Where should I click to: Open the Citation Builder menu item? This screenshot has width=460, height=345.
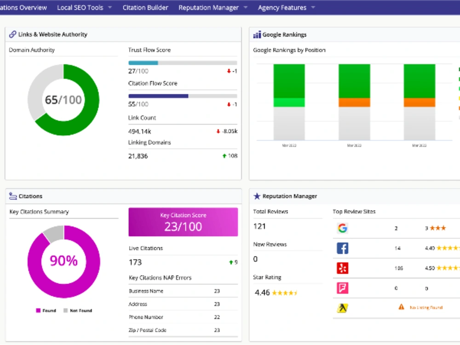tap(145, 8)
